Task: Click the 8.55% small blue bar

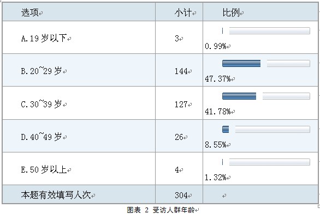Action: coord(226,129)
